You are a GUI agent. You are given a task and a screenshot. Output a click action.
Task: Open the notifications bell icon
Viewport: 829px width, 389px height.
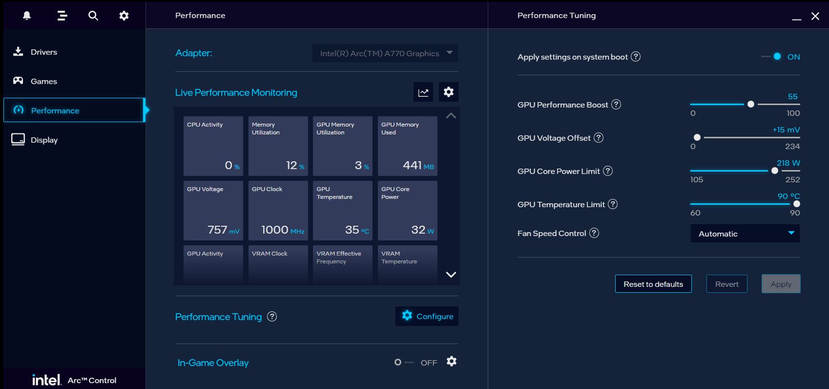27,16
